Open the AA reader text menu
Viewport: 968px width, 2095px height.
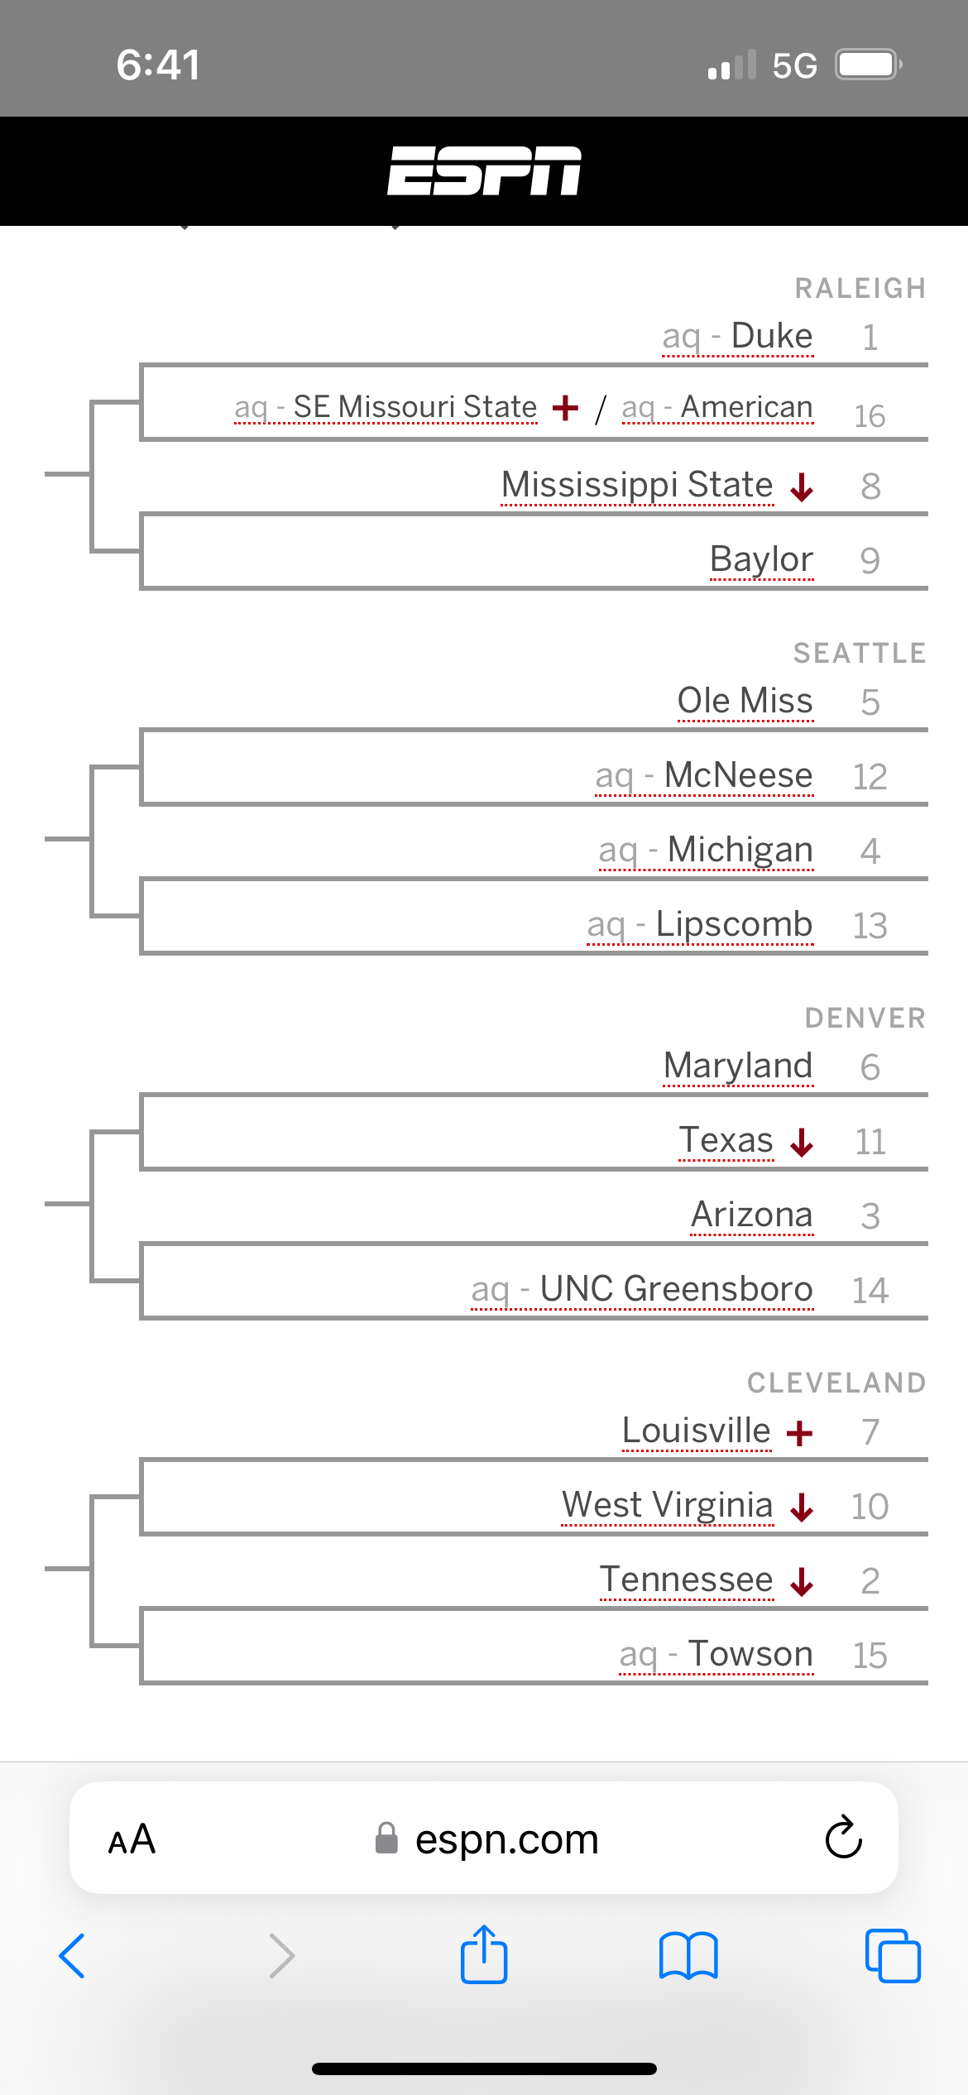click(x=132, y=1839)
